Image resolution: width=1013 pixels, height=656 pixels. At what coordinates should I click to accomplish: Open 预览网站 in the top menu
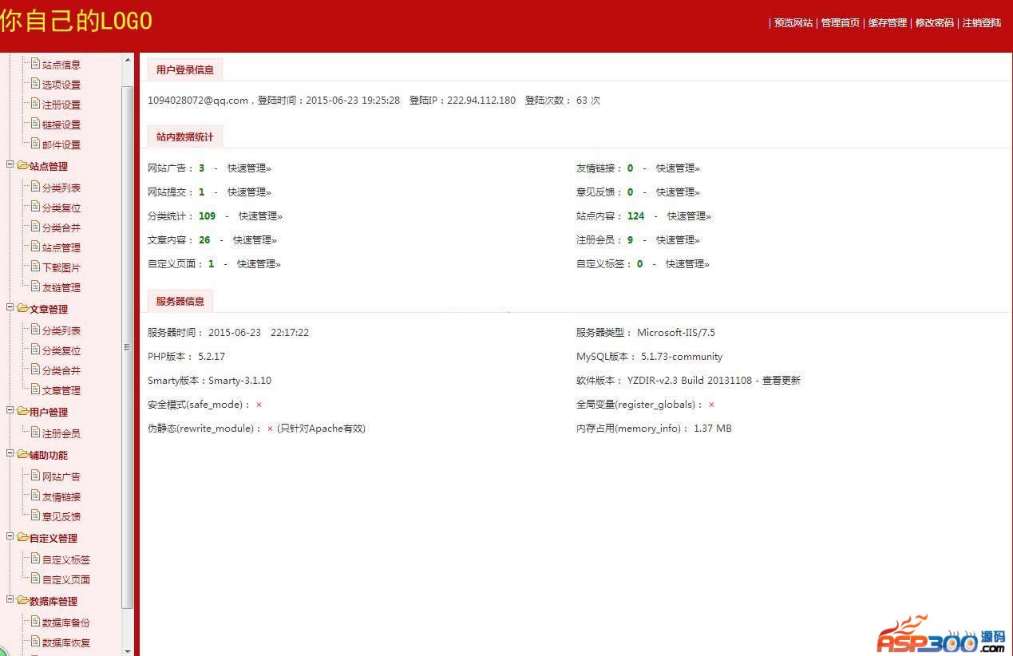(x=793, y=23)
